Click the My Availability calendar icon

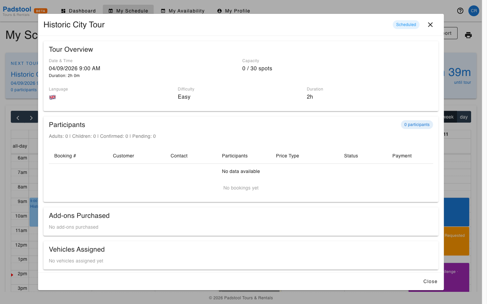[x=163, y=11]
